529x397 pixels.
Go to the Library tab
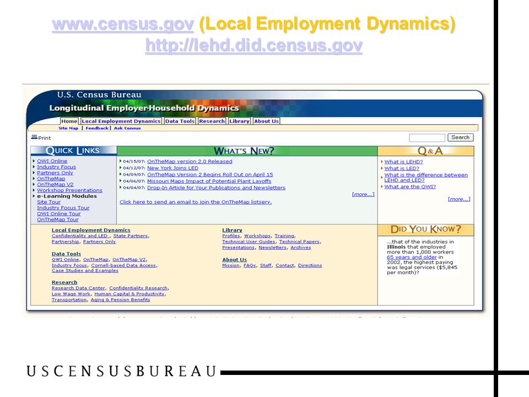tap(239, 121)
